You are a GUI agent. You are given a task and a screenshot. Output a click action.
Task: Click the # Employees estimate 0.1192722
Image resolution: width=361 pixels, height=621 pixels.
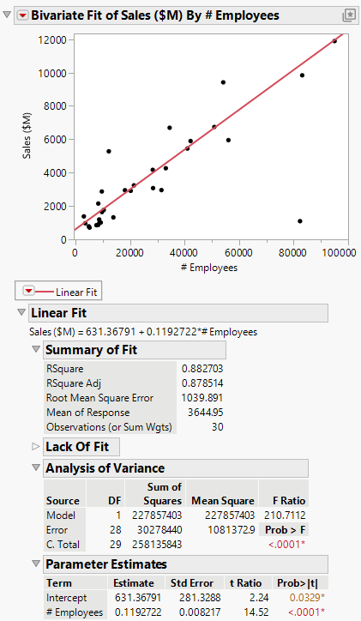[x=138, y=612]
